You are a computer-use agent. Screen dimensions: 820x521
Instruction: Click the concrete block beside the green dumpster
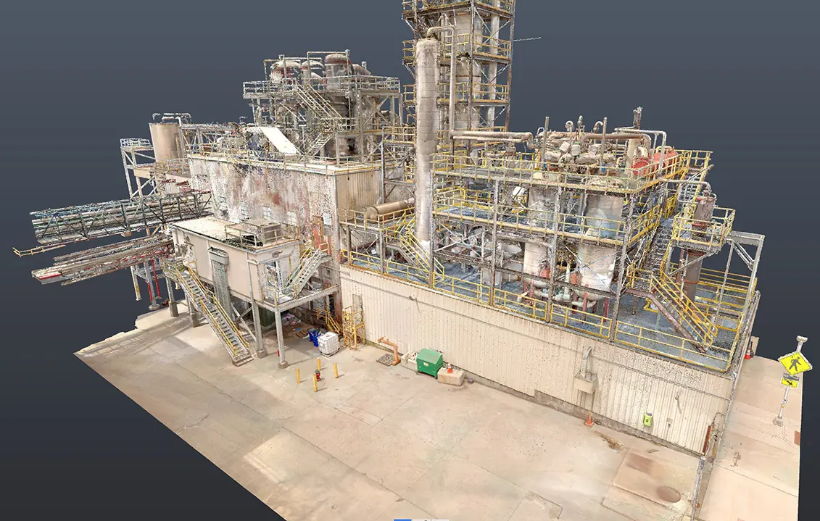tap(450, 375)
